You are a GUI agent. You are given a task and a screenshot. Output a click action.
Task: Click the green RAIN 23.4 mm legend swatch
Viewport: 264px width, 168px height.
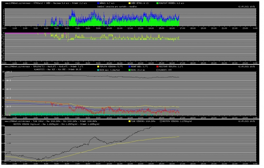pos(129,70)
